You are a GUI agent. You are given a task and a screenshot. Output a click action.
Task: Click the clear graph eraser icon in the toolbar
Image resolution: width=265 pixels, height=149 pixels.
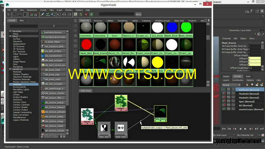(42, 15)
